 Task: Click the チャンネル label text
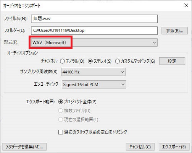49,61
